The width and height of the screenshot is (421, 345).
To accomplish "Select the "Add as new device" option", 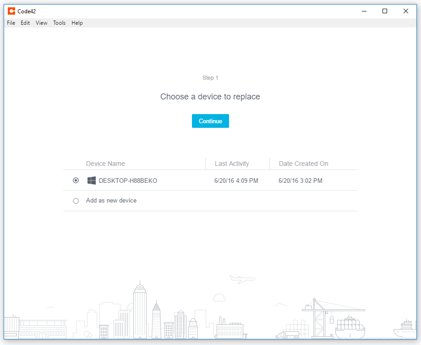I will [76, 200].
